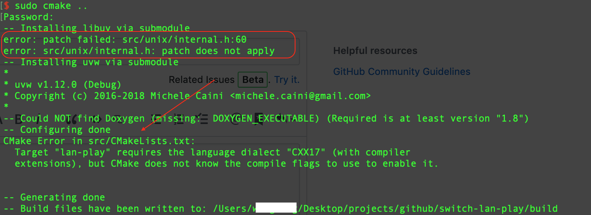This screenshot has height=215, width=591.
Task: Click line 'extensions), but CMake does not know'
Action: point(226,164)
